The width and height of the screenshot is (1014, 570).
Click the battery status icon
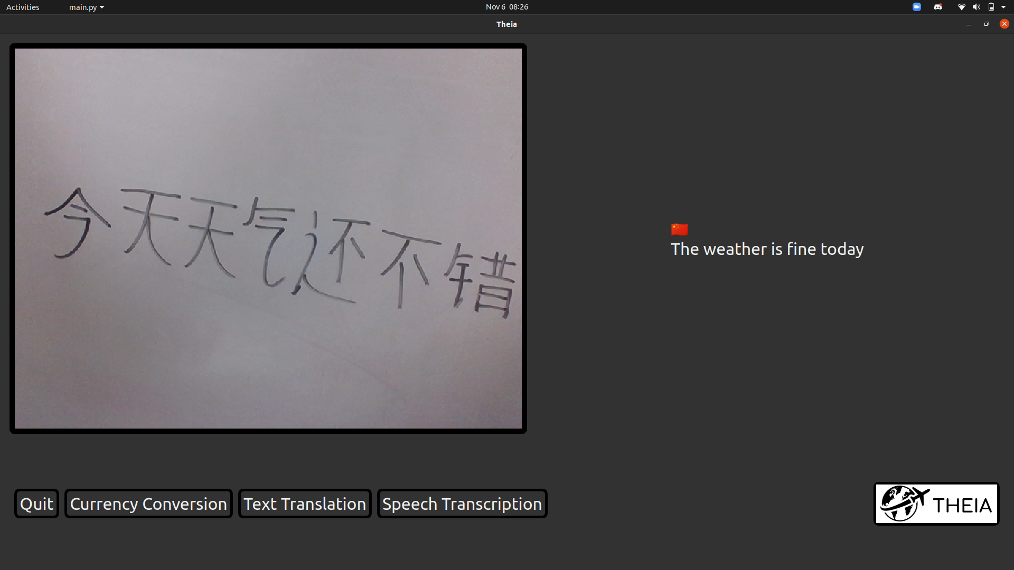tap(991, 7)
